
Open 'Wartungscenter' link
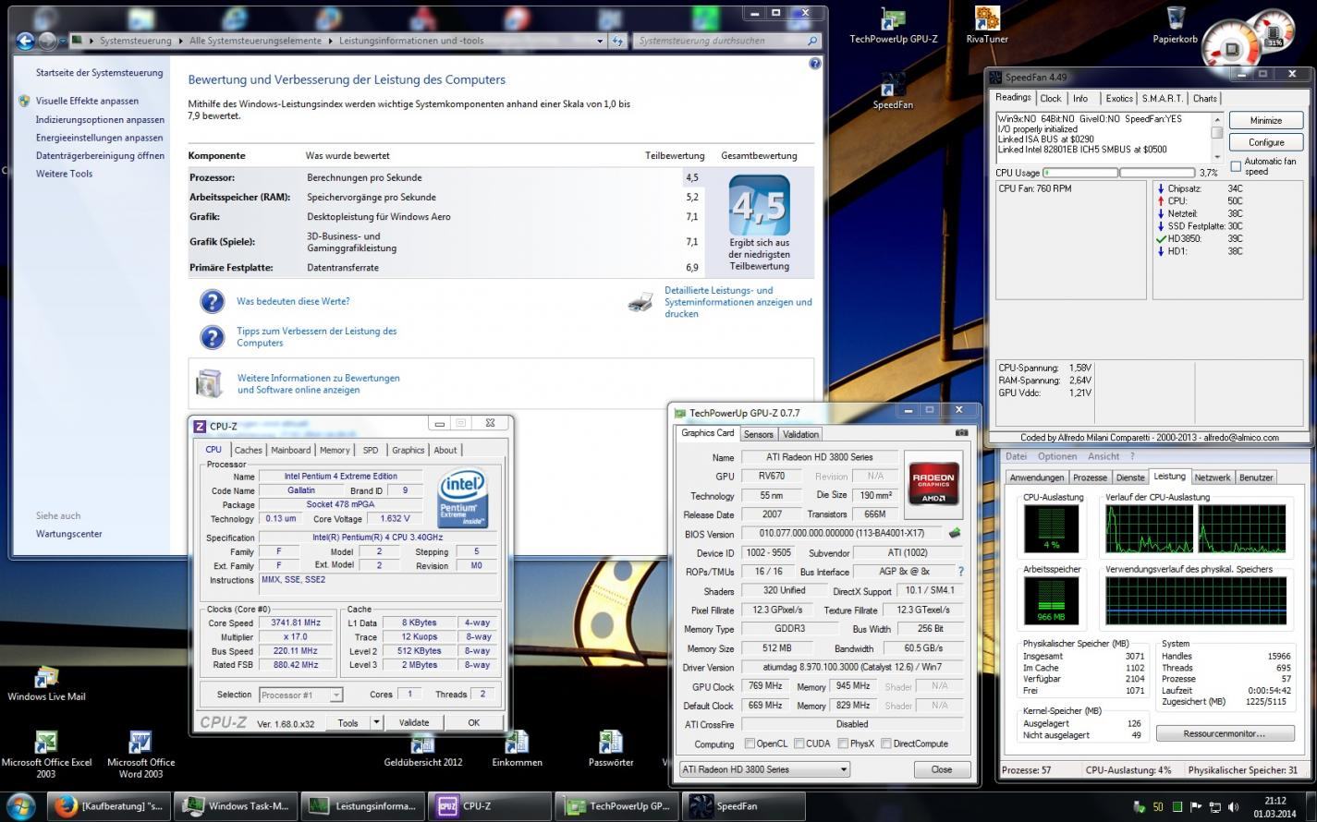(x=68, y=534)
